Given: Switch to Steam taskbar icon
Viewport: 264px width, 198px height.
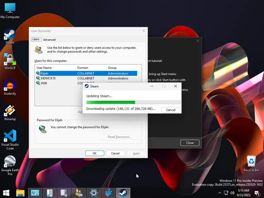Looking at the screenshot, I should (123, 193).
